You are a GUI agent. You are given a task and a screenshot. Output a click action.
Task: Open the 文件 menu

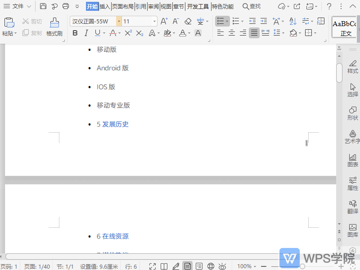tap(18, 7)
